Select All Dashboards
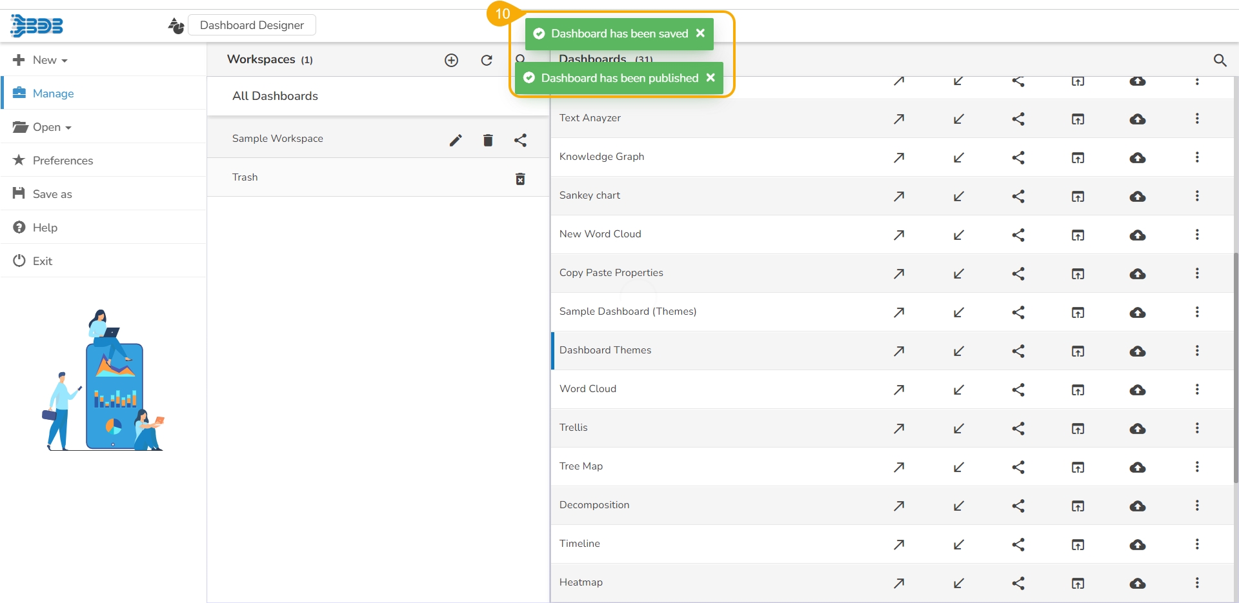 (275, 96)
